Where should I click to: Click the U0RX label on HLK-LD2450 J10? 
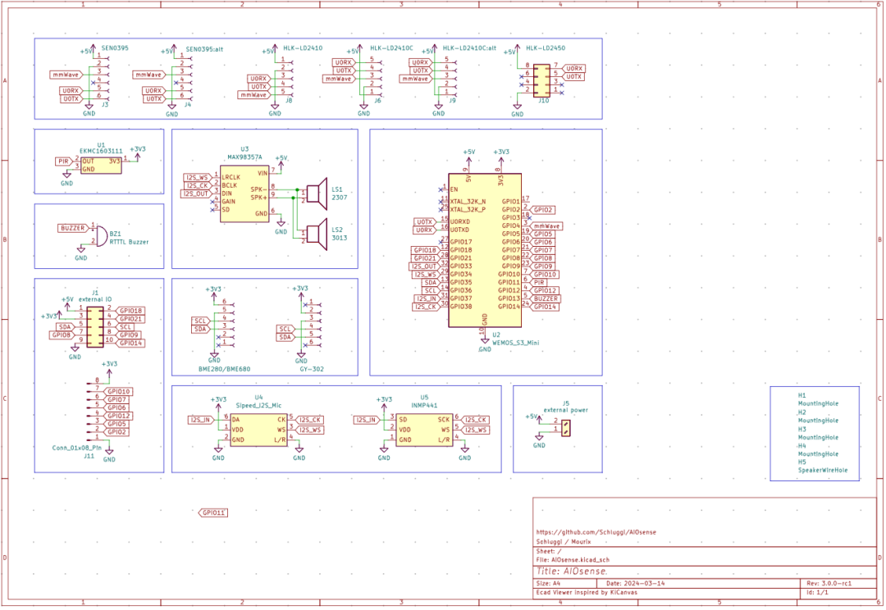coord(574,68)
